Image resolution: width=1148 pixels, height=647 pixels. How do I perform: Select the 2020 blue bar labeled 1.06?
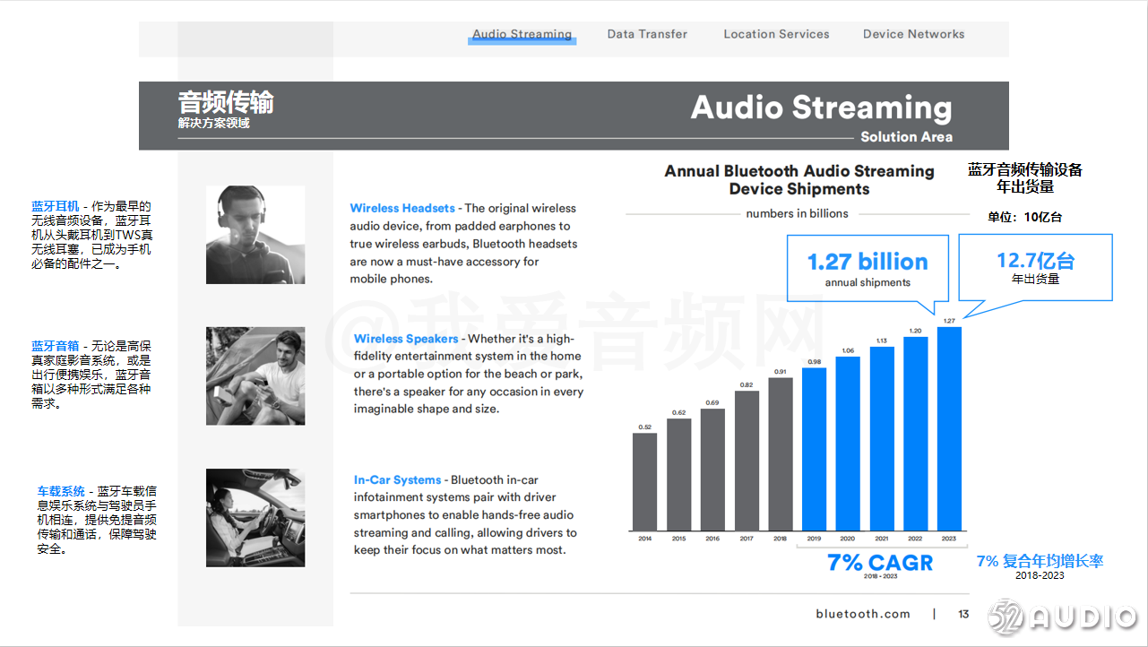[848, 444]
